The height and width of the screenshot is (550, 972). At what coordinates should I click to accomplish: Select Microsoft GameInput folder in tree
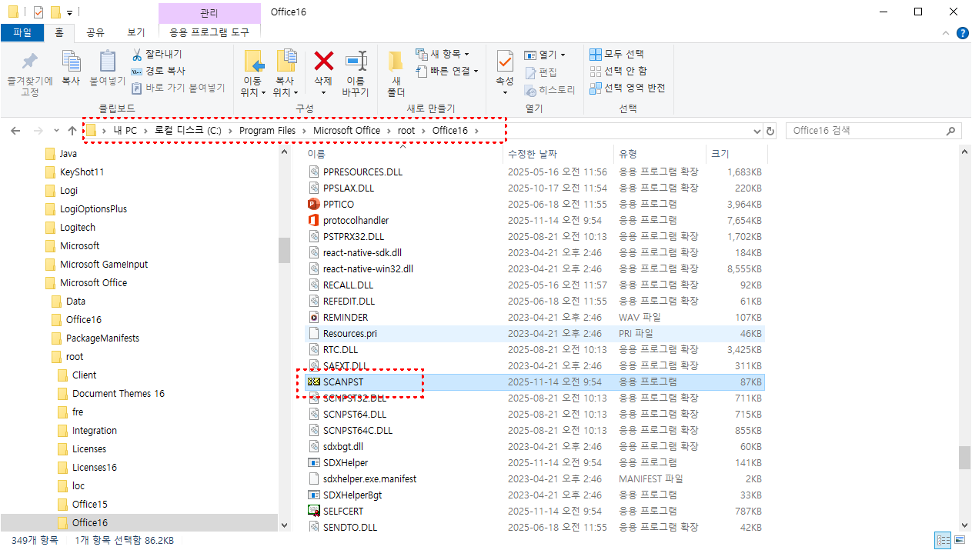(104, 264)
